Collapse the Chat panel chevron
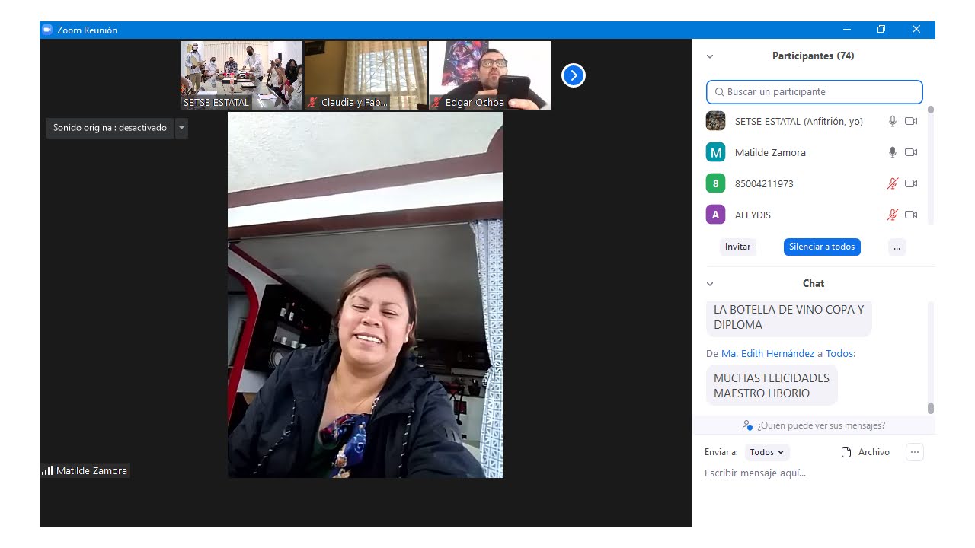The image size is (975, 548). coord(710,284)
